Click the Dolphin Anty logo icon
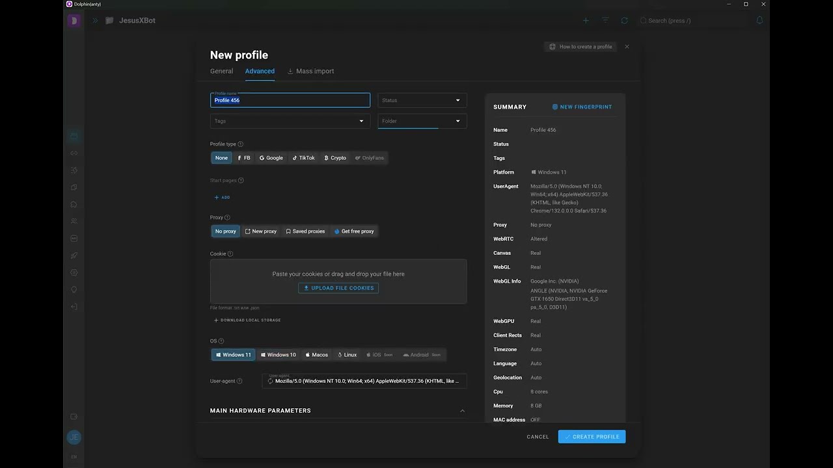 click(74, 21)
